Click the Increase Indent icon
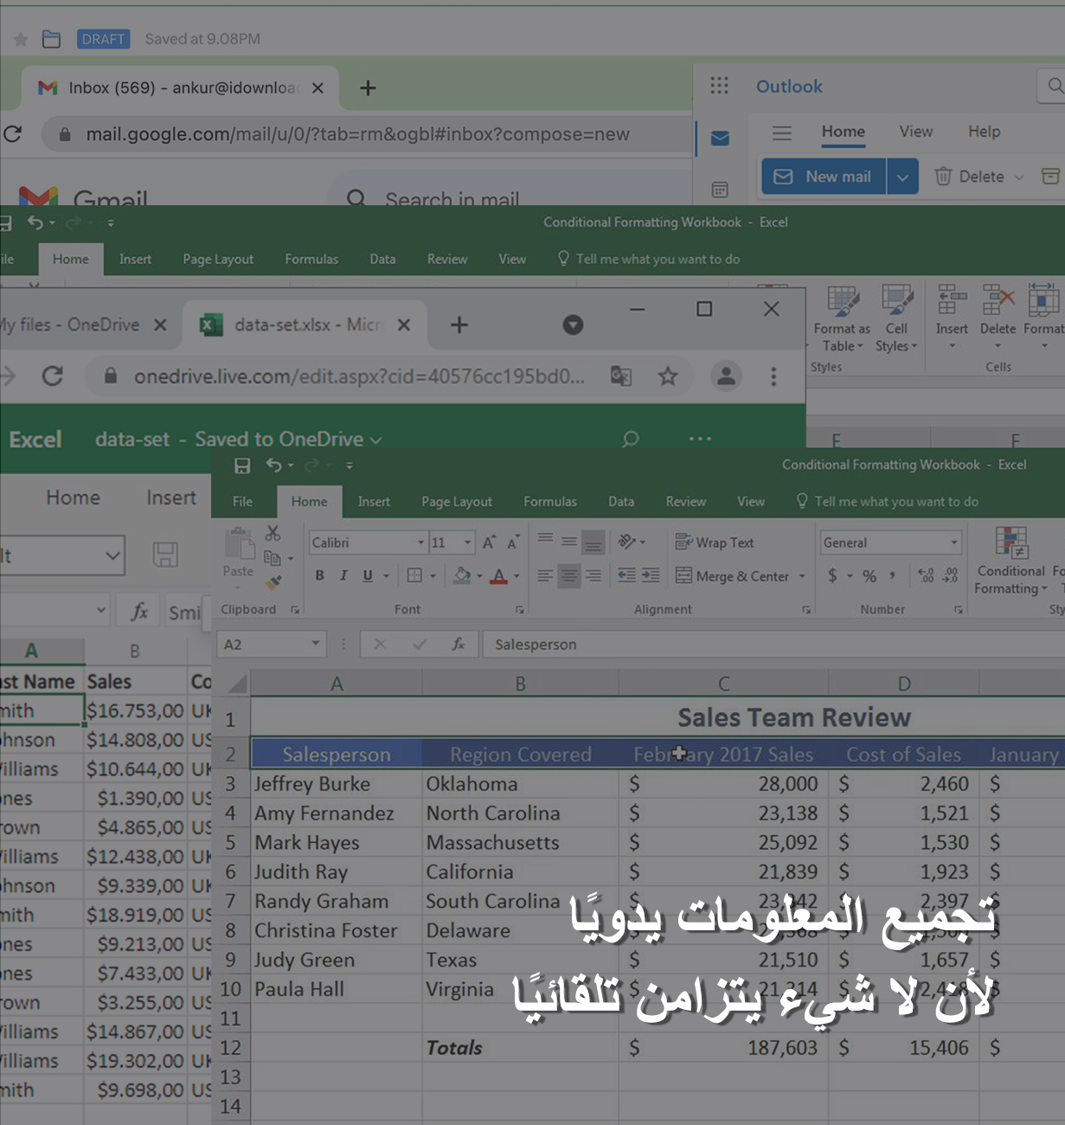 (x=651, y=575)
